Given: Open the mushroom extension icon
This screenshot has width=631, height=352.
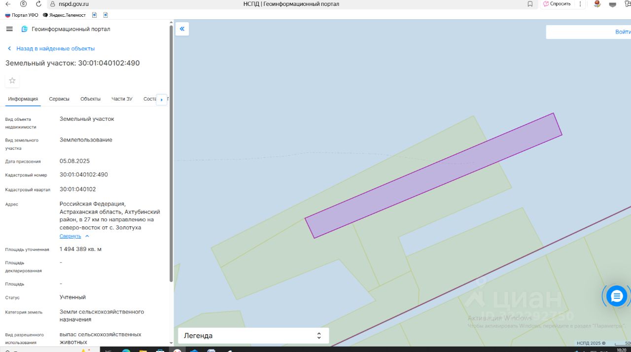Looking at the screenshot, I should tap(597, 4).
